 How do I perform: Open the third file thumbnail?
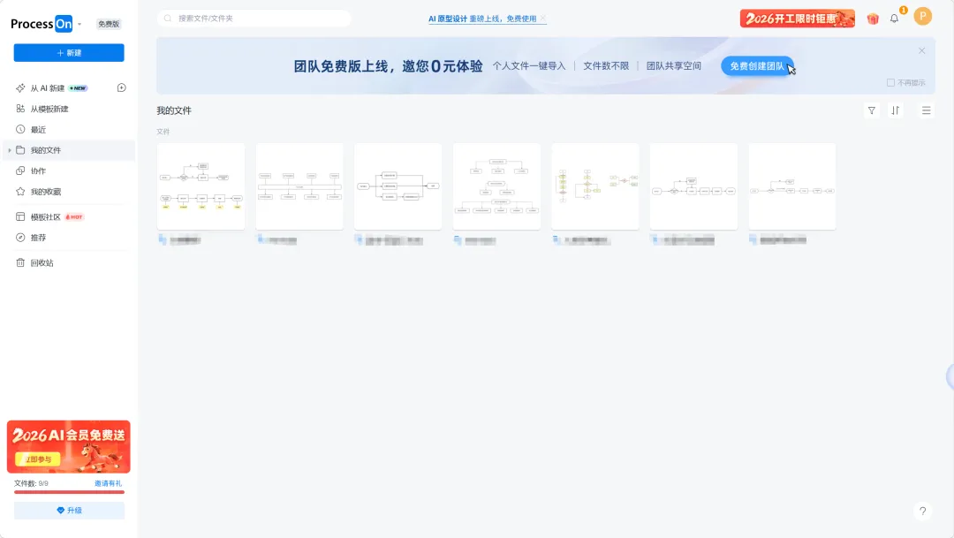(x=397, y=186)
